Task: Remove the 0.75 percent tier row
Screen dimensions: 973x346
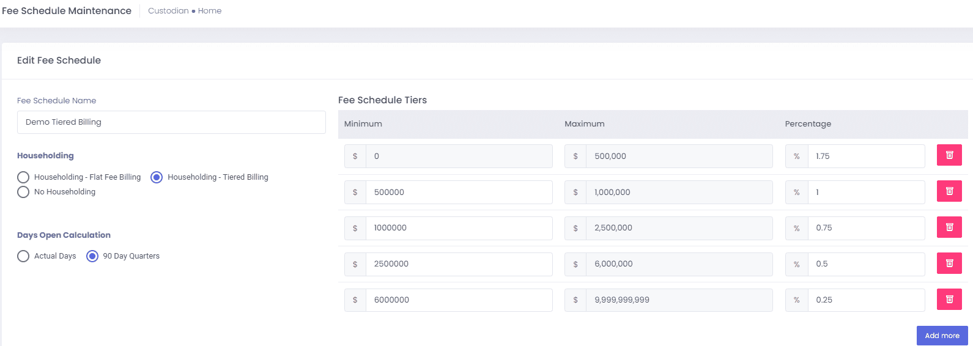Action: [949, 227]
